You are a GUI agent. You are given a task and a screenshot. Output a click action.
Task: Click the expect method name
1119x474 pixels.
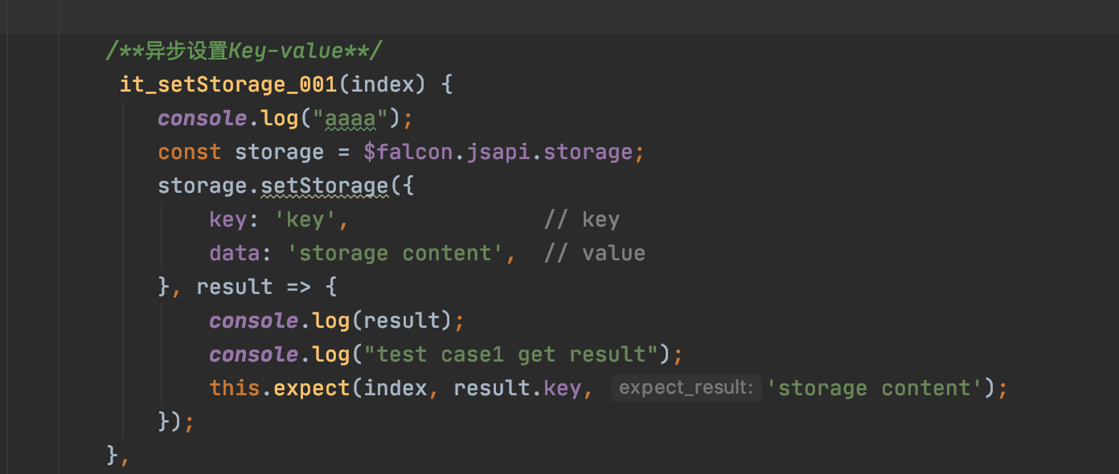(x=312, y=389)
